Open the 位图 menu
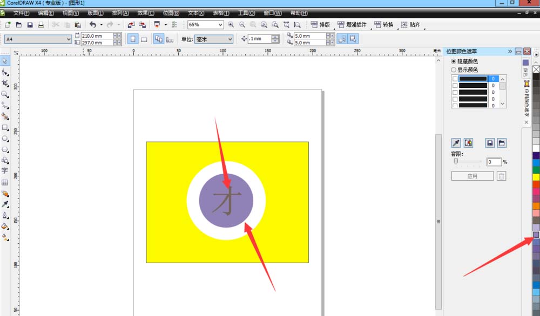 [171, 12]
